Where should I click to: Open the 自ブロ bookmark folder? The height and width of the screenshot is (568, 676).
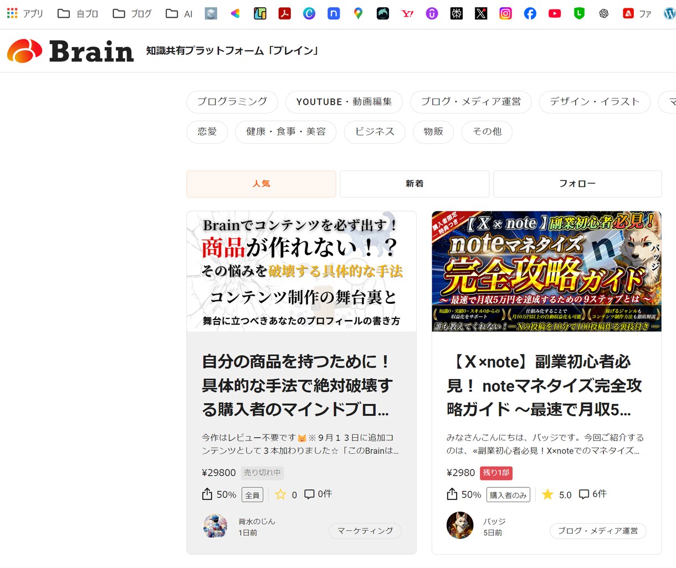tap(78, 13)
